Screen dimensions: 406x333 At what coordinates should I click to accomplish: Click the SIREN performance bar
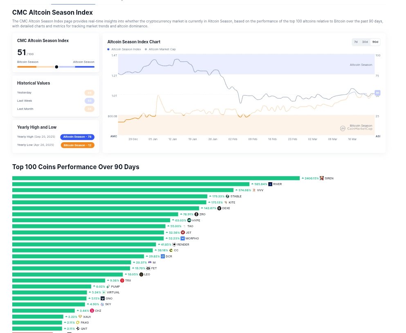(x=156, y=178)
